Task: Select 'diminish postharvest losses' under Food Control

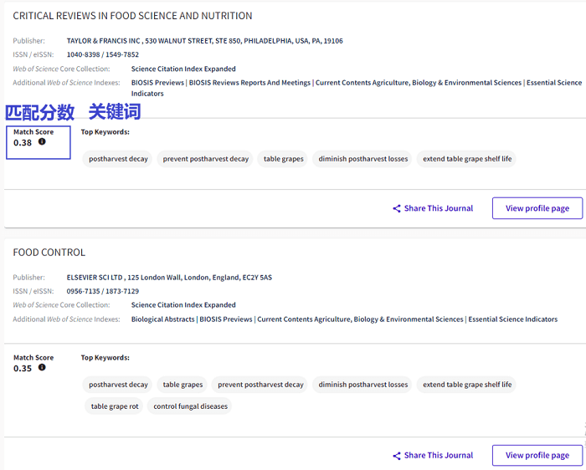Action: [363, 385]
